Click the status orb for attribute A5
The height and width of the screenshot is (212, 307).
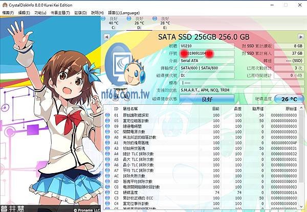pyautogui.click(x=107, y=159)
